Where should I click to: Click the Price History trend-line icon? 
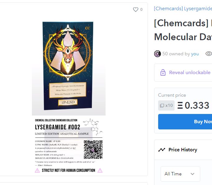(x=162, y=150)
